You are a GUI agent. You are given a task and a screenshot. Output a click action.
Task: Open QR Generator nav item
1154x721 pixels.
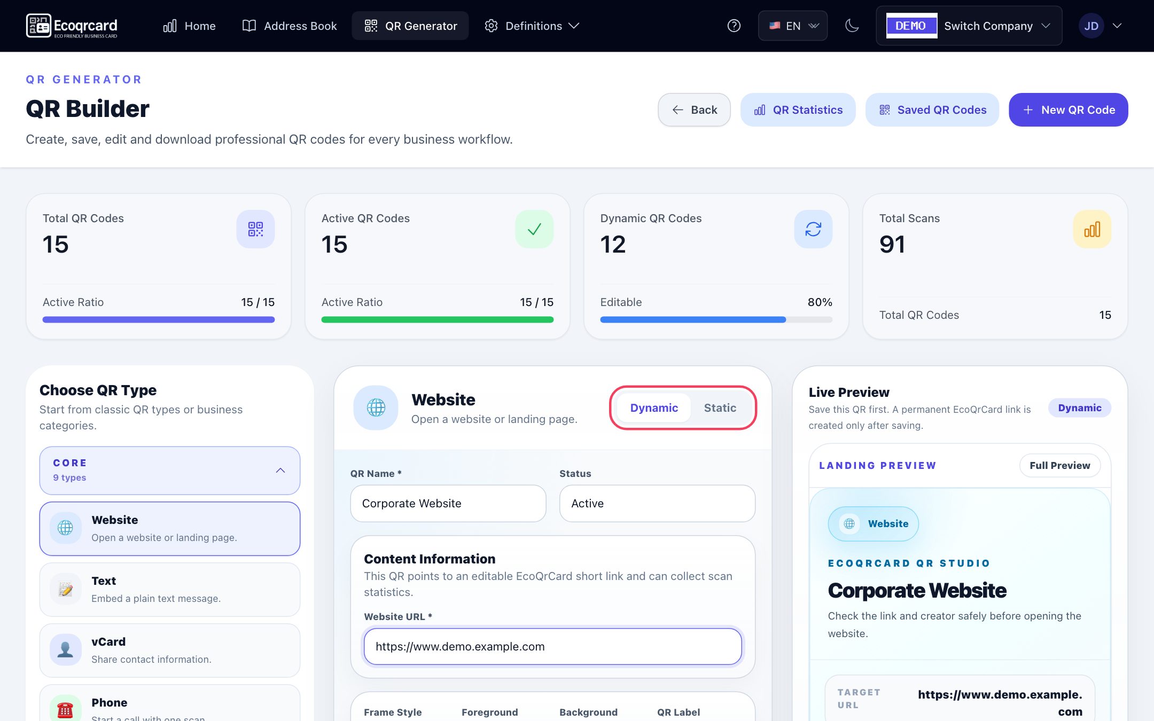pyautogui.click(x=410, y=26)
